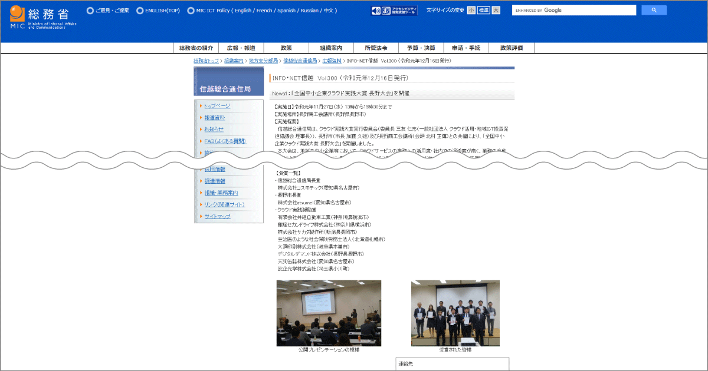Image resolution: width=708 pixels, height=371 pixels.
Task: Click the bullet icon before ご意見・ご提案
Action: (90, 11)
